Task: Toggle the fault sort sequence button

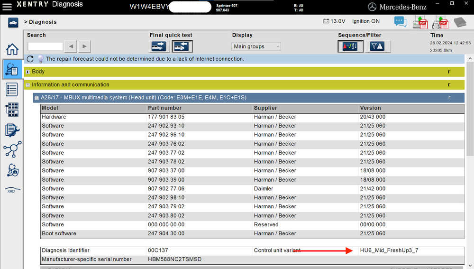Action: coord(350,46)
